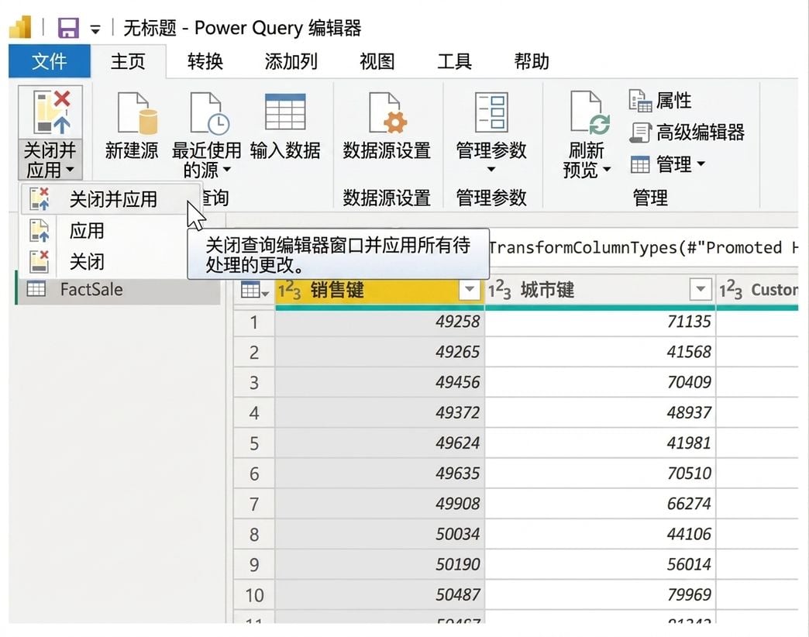The height and width of the screenshot is (637, 809).
Task: Click cell 70409 in 城市键 column
Action: pos(600,383)
